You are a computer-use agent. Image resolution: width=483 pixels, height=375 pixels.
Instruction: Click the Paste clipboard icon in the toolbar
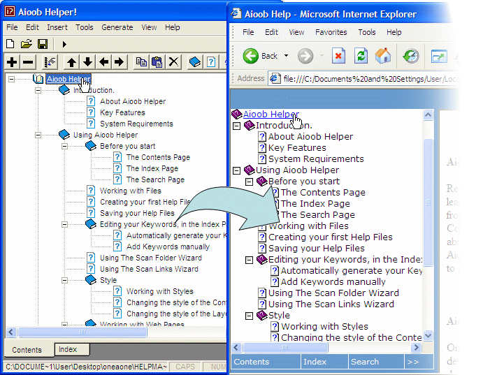pos(157,62)
